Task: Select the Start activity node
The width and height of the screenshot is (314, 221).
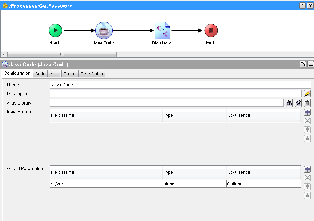Action: coord(55,30)
